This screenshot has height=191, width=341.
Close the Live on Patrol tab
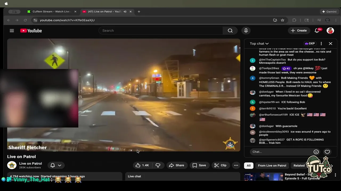[131, 12]
